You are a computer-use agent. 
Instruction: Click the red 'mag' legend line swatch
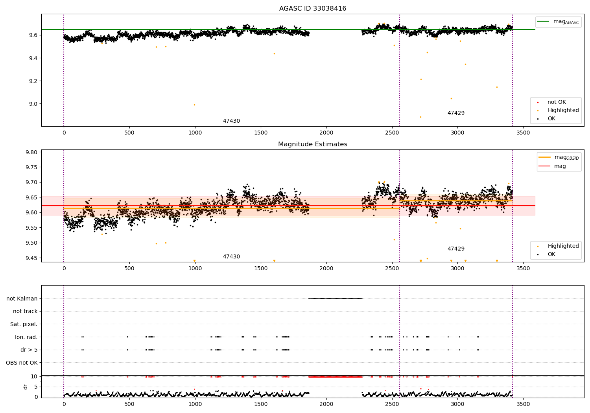pos(545,166)
